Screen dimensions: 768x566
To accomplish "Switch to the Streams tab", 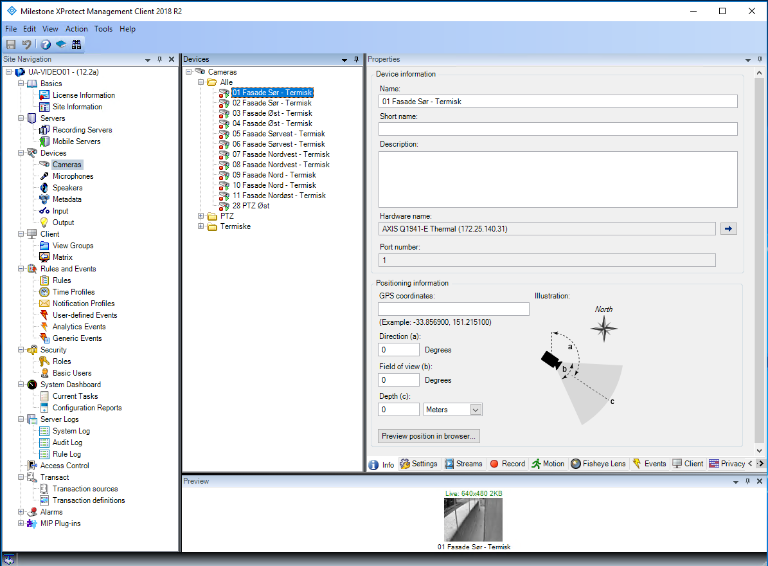I will (x=463, y=464).
